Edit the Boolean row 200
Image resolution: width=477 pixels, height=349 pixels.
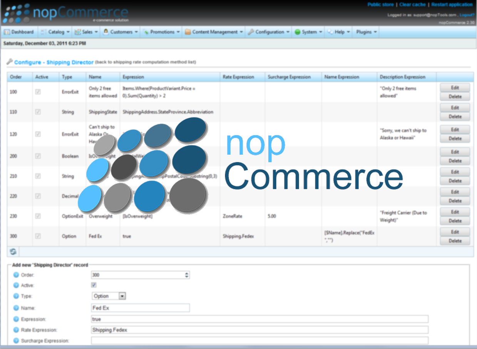[x=455, y=152]
